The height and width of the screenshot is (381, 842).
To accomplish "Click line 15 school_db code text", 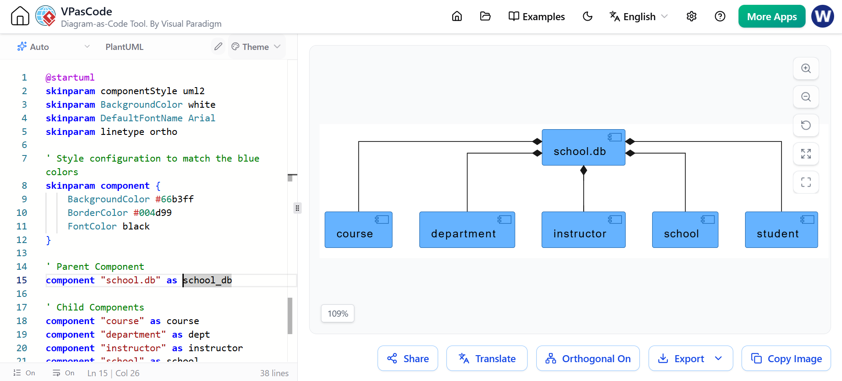I will tap(207, 280).
